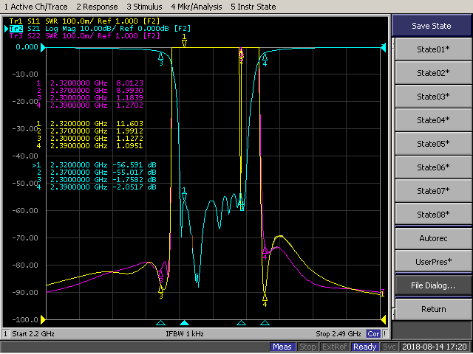
Task: Open the Instr State menu
Action: (x=253, y=7)
